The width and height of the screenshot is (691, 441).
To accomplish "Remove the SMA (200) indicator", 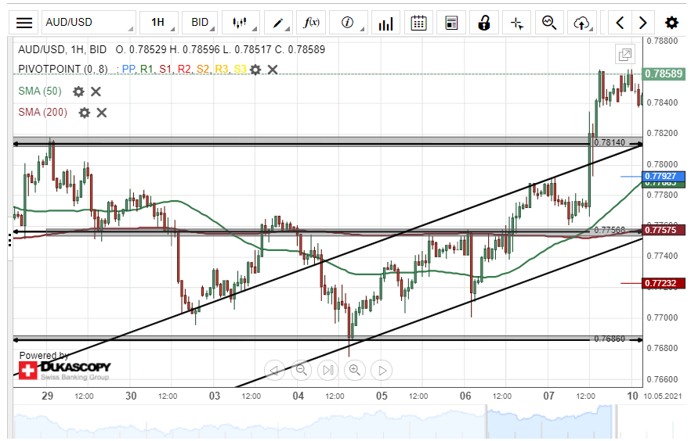I will tap(102, 113).
